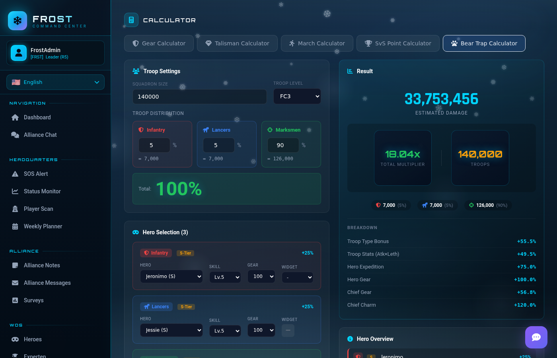This screenshot has height=358, width=557.
Task: Click the FrostAdmin profile avatar icon
Action: point(19,53)
